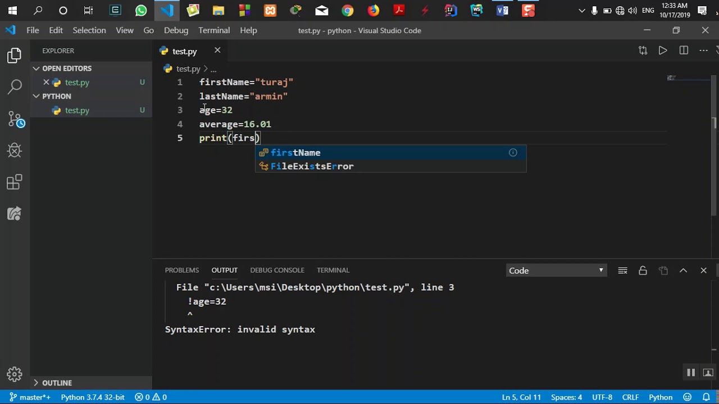Open the Debug view bug icon
The image size is (719, 404).
pos(15,150)
